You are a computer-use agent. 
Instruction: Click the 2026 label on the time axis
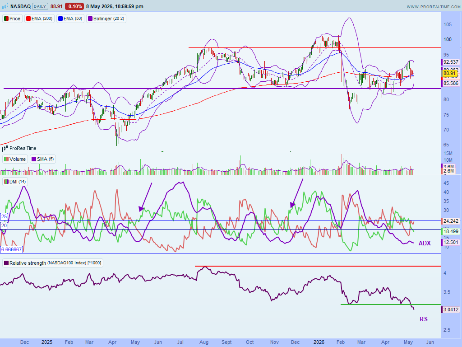(x=319, y=342)
